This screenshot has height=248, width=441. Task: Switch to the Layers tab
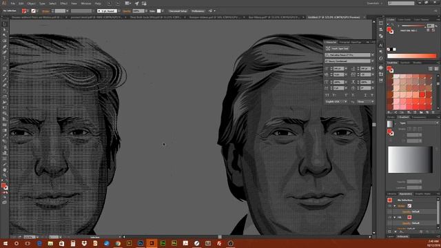point(391,237)
